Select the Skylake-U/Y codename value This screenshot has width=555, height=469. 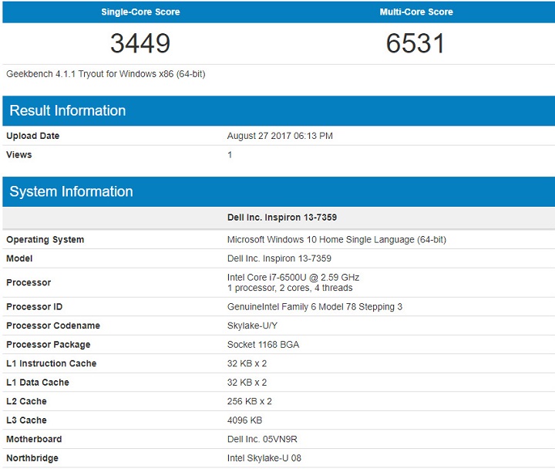[252, 326]
